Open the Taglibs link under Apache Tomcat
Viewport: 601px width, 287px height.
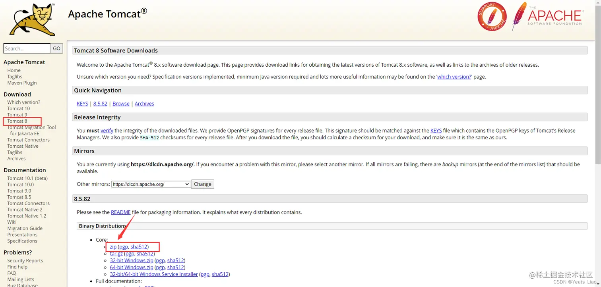click(15, 77)
